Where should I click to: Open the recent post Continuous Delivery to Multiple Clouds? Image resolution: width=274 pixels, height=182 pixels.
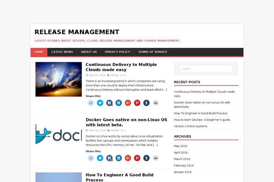(204, 94)
